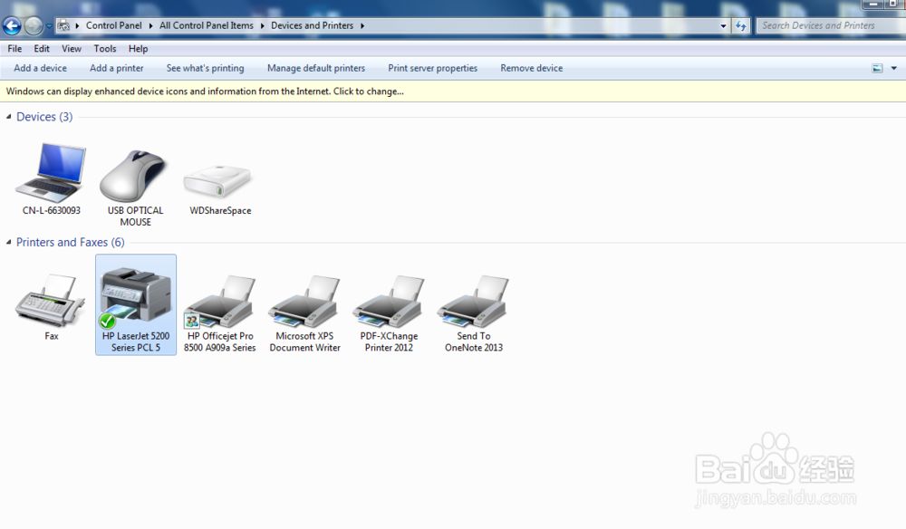Screen dimensions: 906x529
Task: Click the Back navigation arrow
Action: (12, 25)
